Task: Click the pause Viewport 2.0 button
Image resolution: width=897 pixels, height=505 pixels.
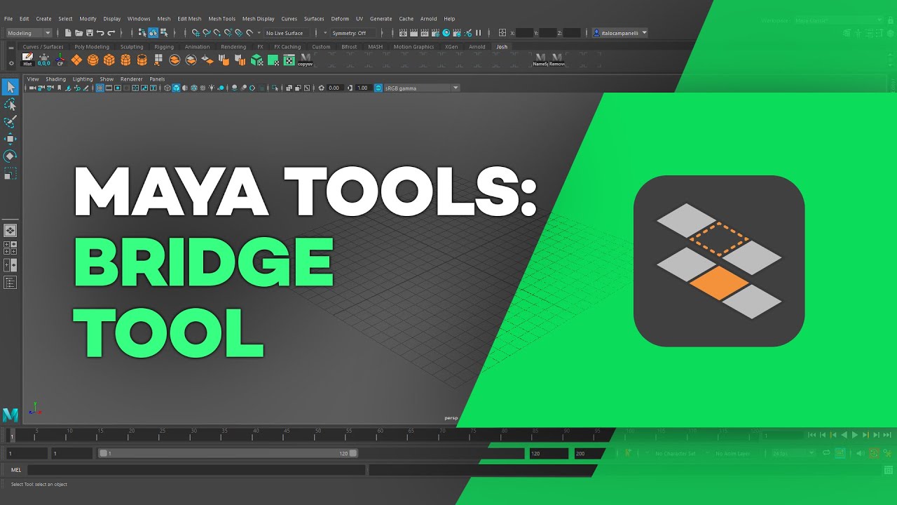Action: point(479,33)
